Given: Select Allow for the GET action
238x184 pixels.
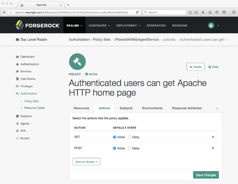Looking at the screenshot, I should point(115,137).
